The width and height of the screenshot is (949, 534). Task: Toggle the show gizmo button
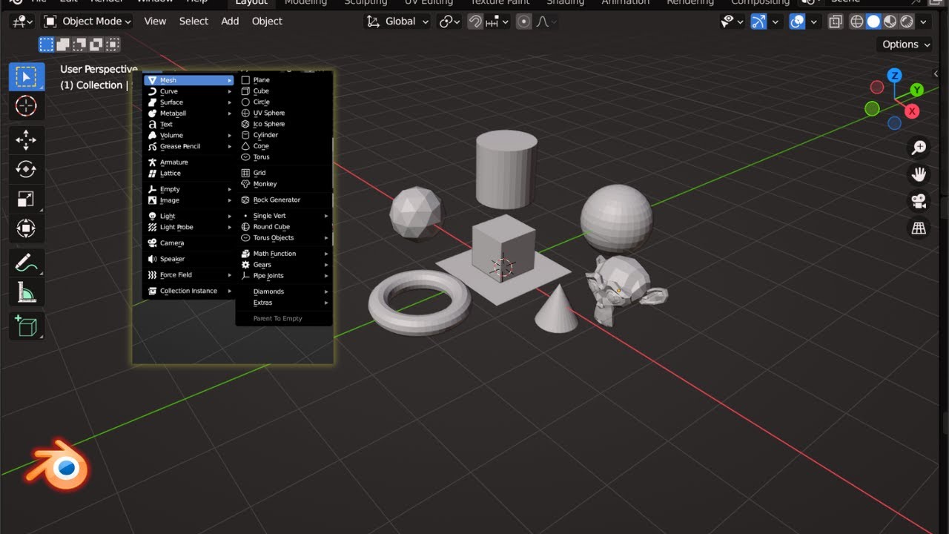(758, 22)
